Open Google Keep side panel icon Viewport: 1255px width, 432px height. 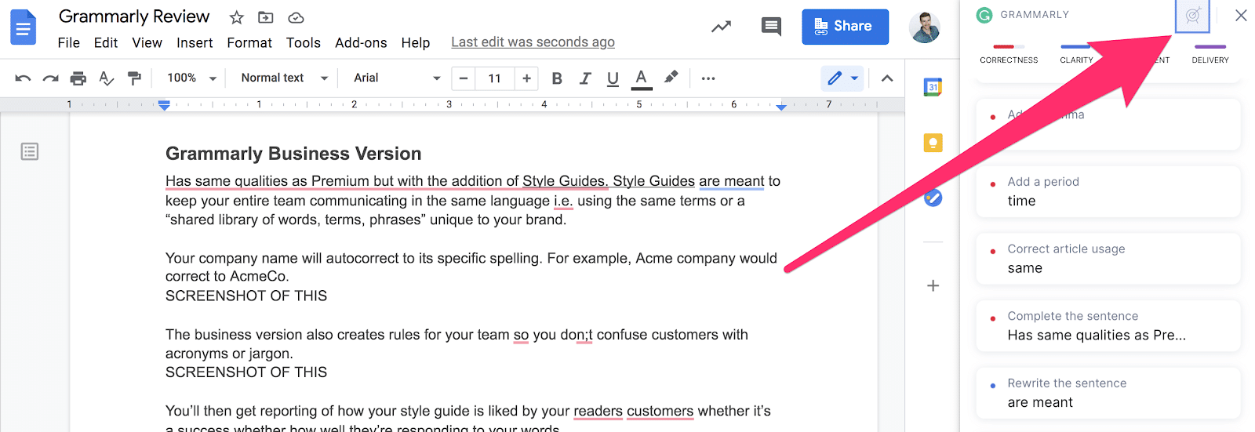tap(933, 143)
